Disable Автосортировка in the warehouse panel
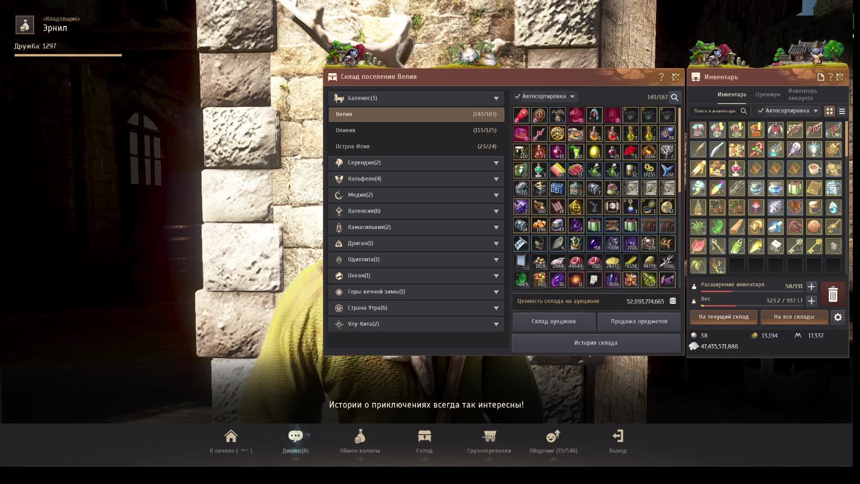The width and height of the screenshot is (860, 484). click(518, 96)
